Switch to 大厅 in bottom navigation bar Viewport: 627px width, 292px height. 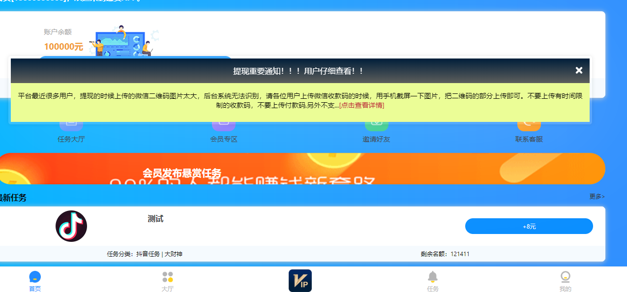coord(168,281)
